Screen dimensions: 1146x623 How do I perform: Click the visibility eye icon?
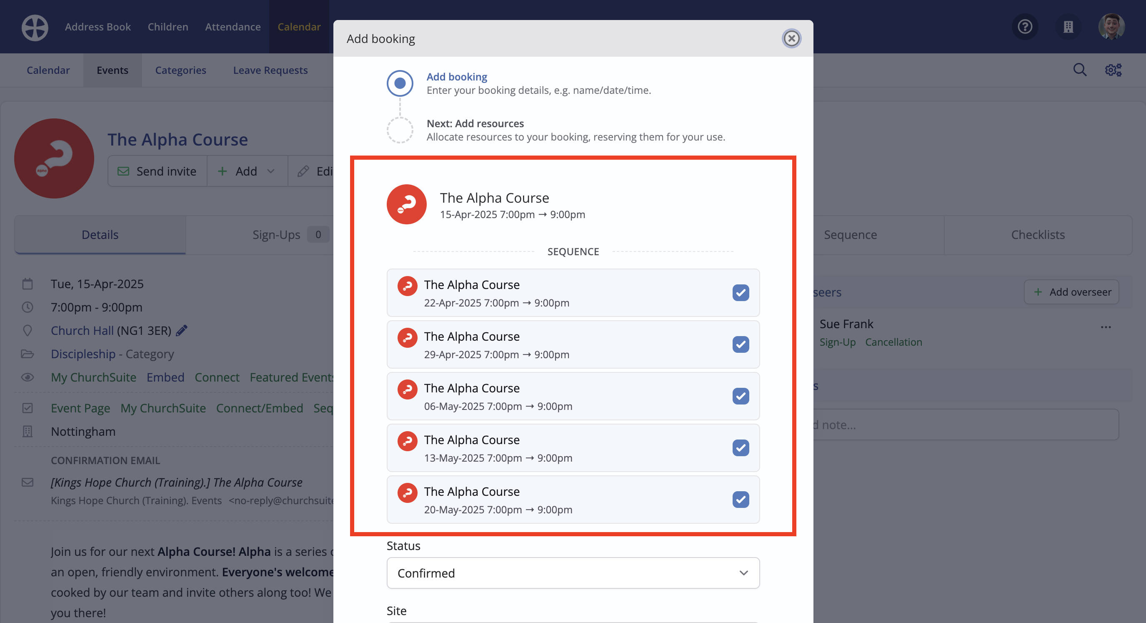click(x=28, y=377)
